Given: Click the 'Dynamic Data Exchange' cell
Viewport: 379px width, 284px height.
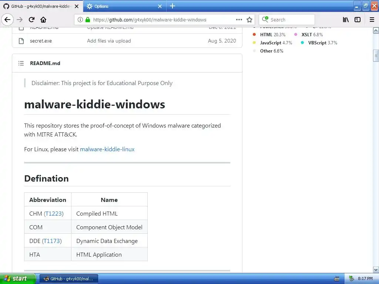Looking at the screenshot, I should pos(109,241).
